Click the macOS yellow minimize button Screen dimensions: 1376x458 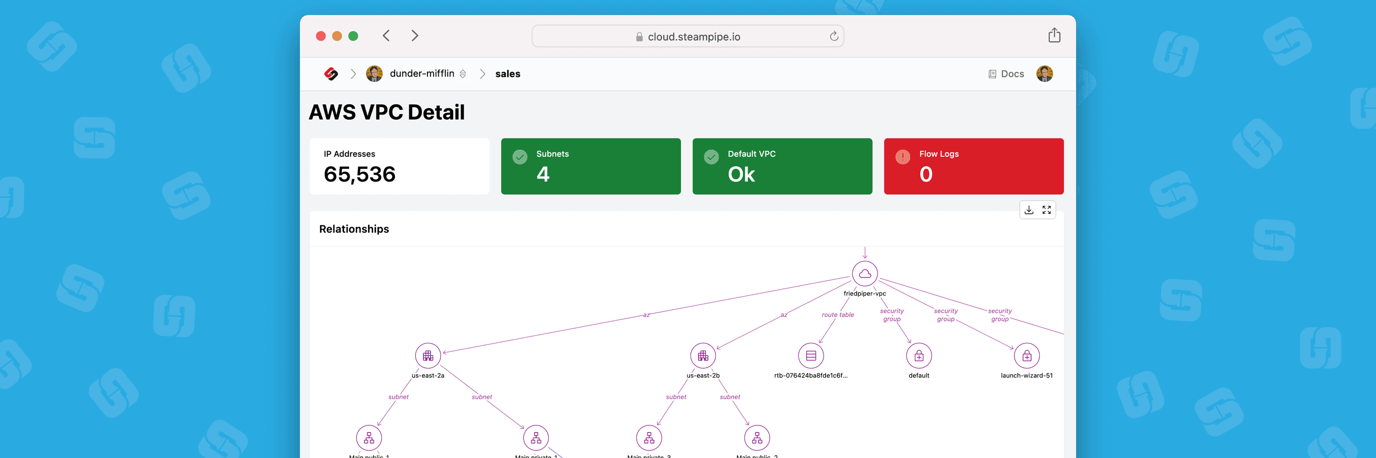click(337, 36)
